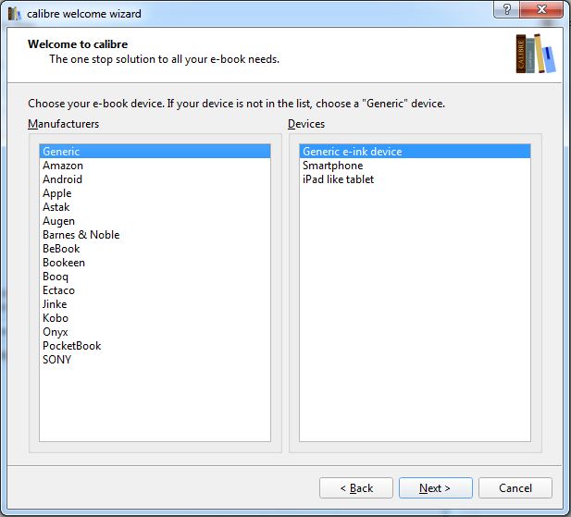This screenshot has height=517, width=571.
Task: Choose Augen from manufacturers
Action: tap(155, 221)
